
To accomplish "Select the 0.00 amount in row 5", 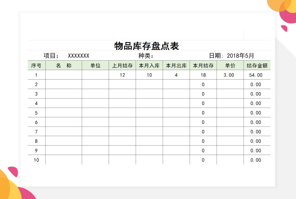I will 257,113.
